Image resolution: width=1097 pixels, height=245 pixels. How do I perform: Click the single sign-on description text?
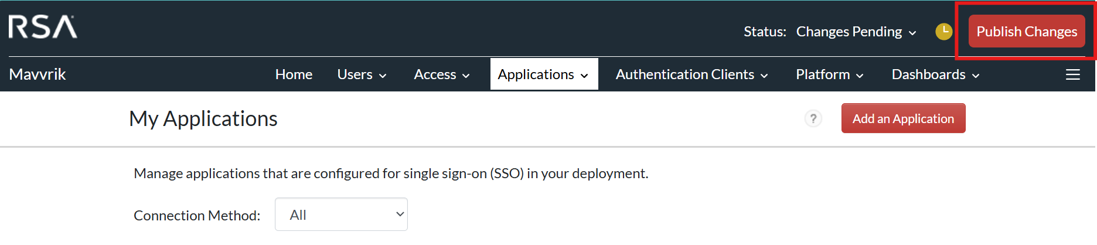click(391, 173)
